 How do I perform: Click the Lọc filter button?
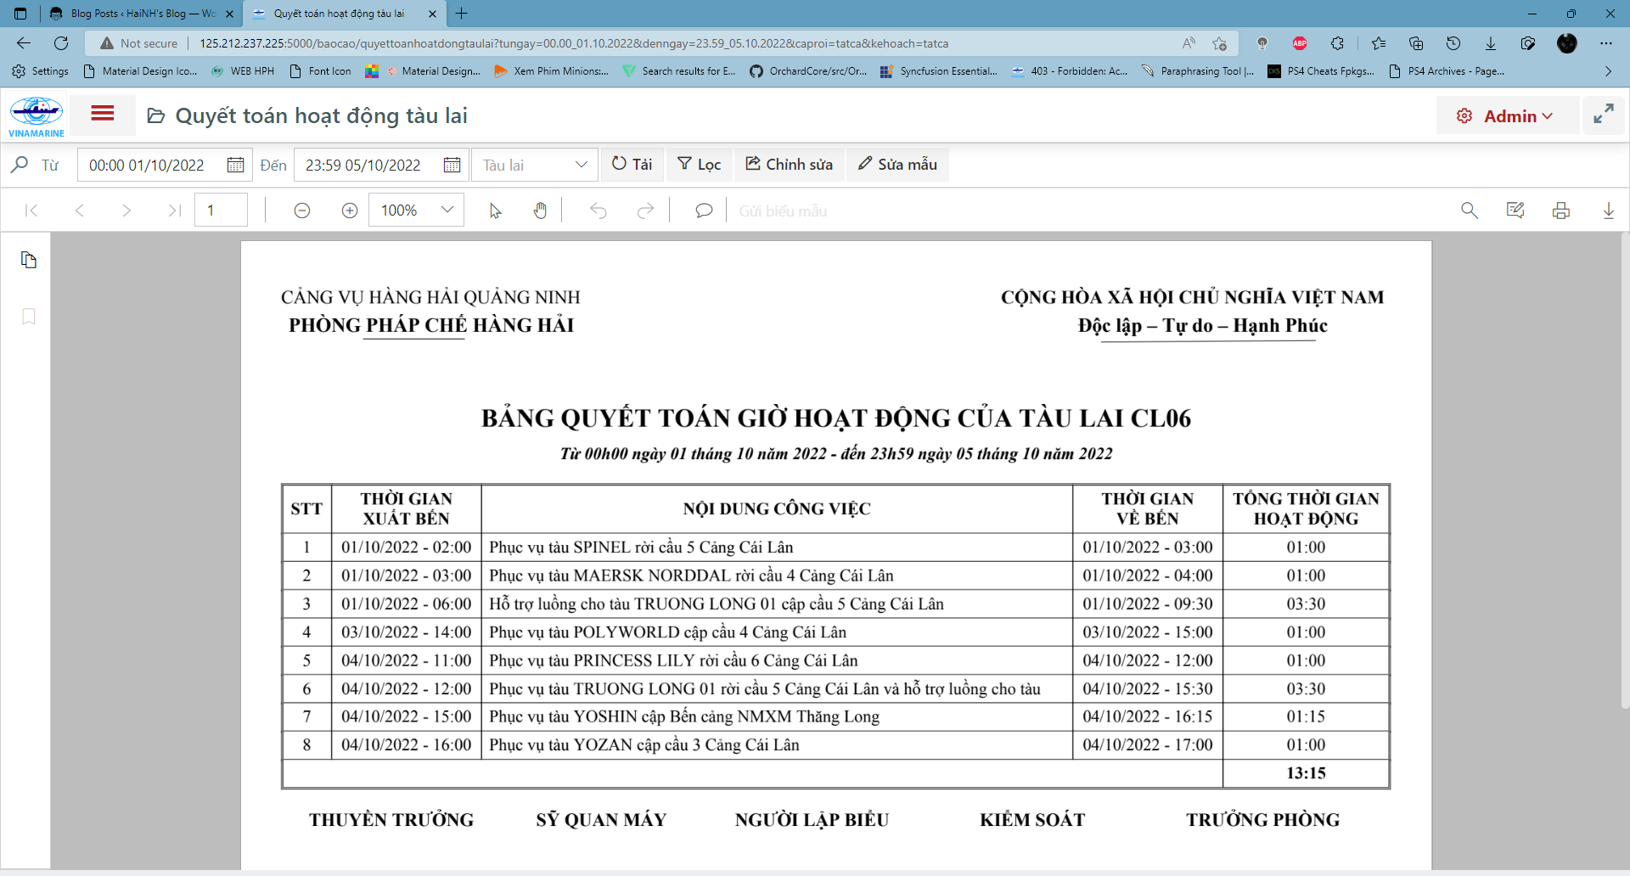tap(699, 165)
